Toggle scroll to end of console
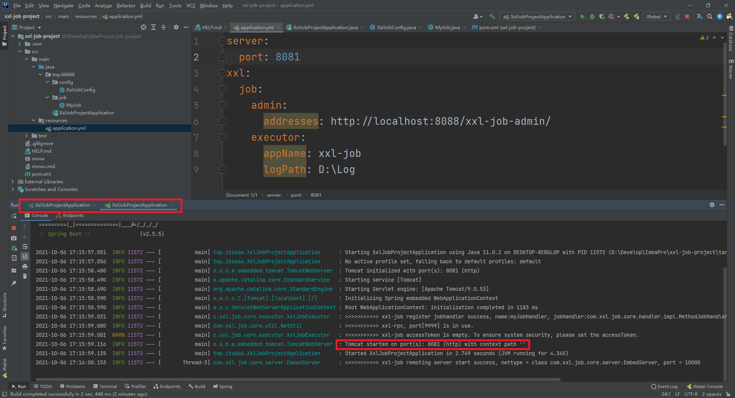735x398 pixels. click(x=25, y=256)
